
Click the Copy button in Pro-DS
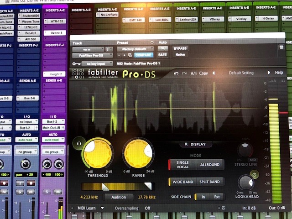point(203,73)
